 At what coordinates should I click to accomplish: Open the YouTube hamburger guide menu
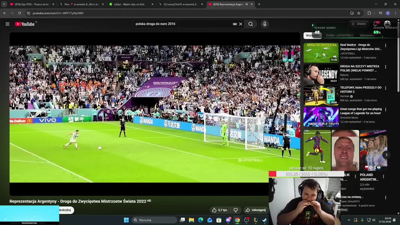7,24
